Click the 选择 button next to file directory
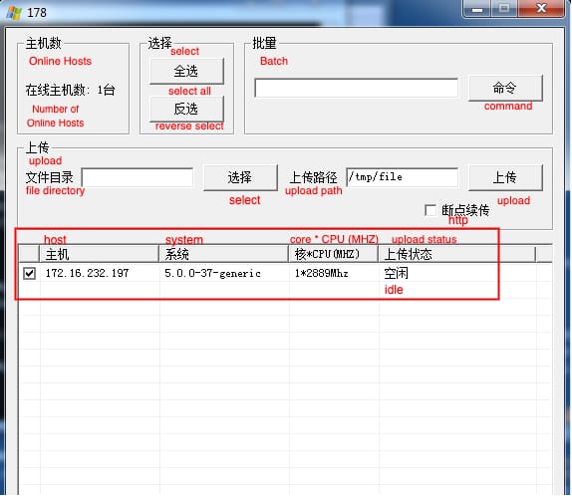The width and height of the screenshot is (572, 496). tap(240, 177)
